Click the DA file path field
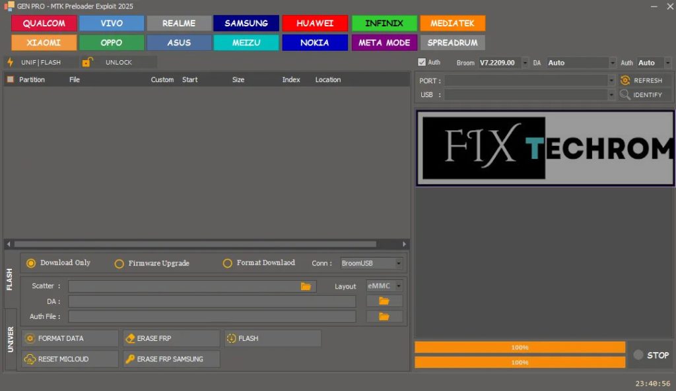Screen dimensions: 676x391 tap(212, 301)
